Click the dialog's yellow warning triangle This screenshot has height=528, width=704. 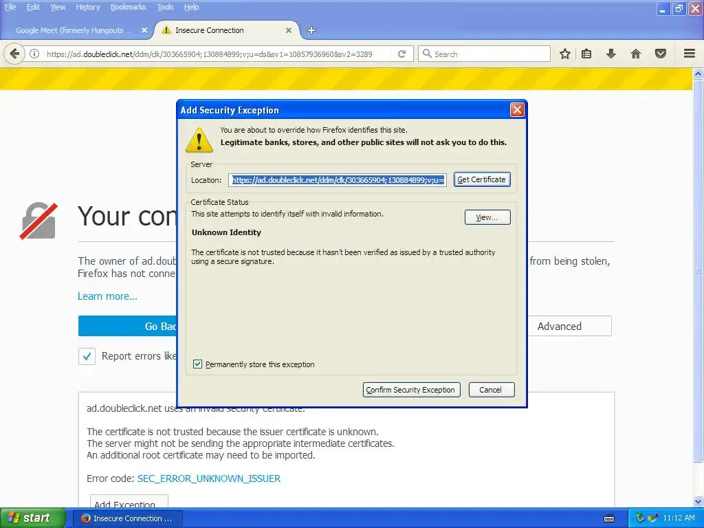click(x=199, y=140)
